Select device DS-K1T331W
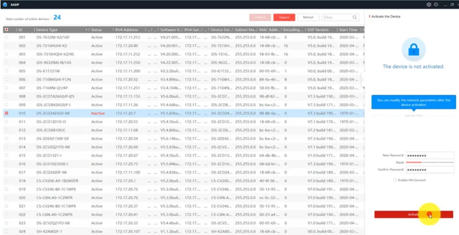 tap(47, 71)
